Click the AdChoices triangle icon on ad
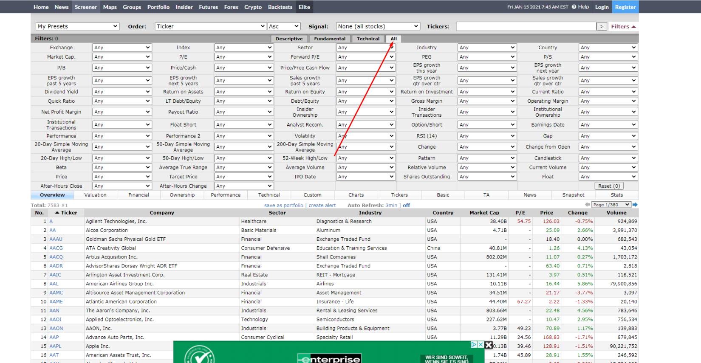 tap(474, 345)
